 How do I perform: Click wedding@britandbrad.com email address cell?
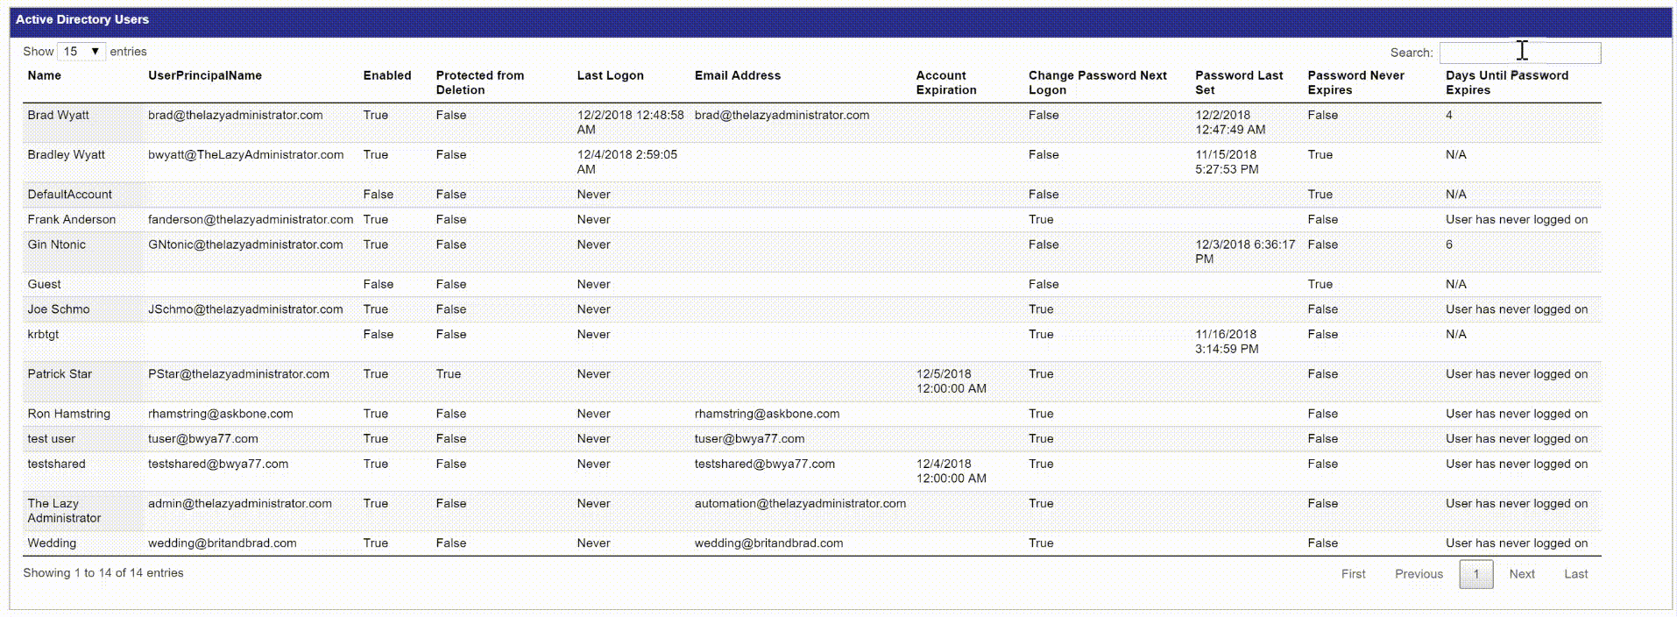[768, 543]
